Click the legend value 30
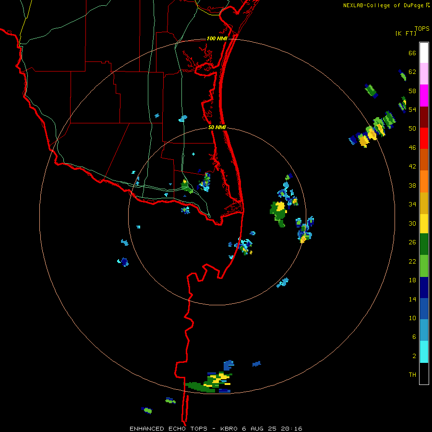432x432 pixels. pos(412,223)
